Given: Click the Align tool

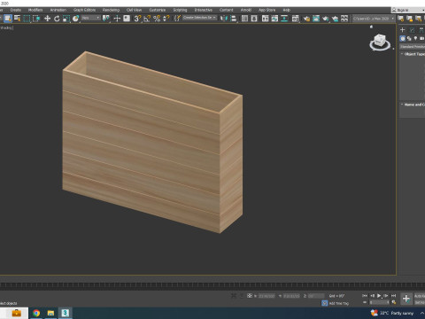Looking at the screenshot, I should tap(234, 19).
